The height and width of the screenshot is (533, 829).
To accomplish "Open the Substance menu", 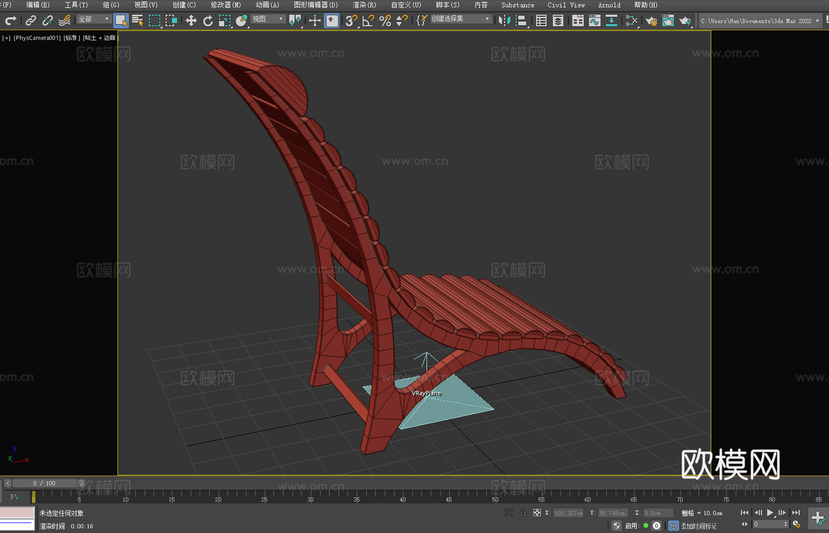I will coord(518,5).
